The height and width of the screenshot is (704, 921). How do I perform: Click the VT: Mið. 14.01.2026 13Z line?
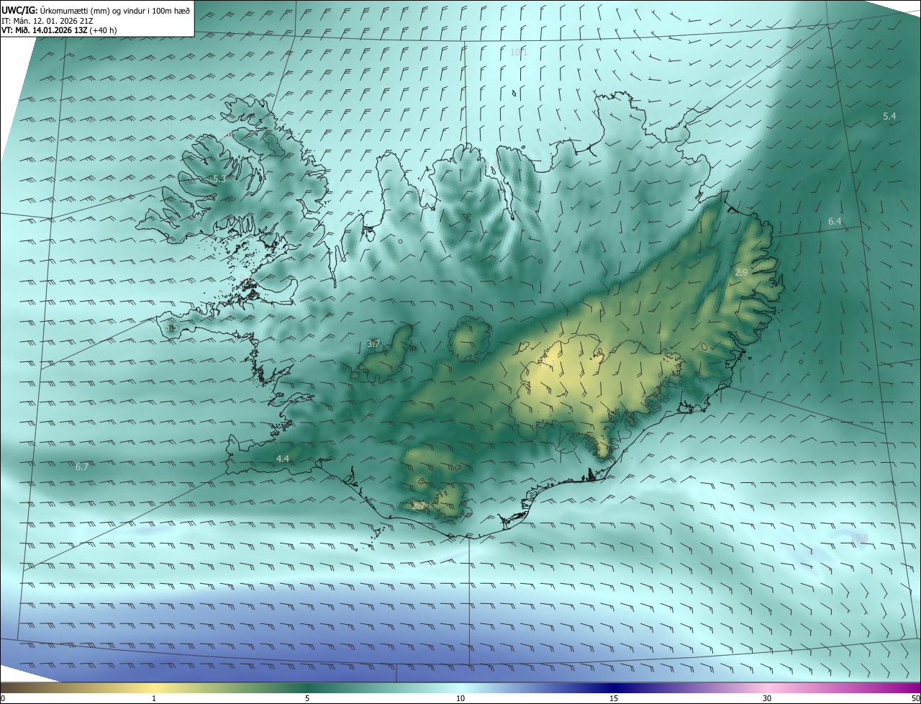click(59, 30)
